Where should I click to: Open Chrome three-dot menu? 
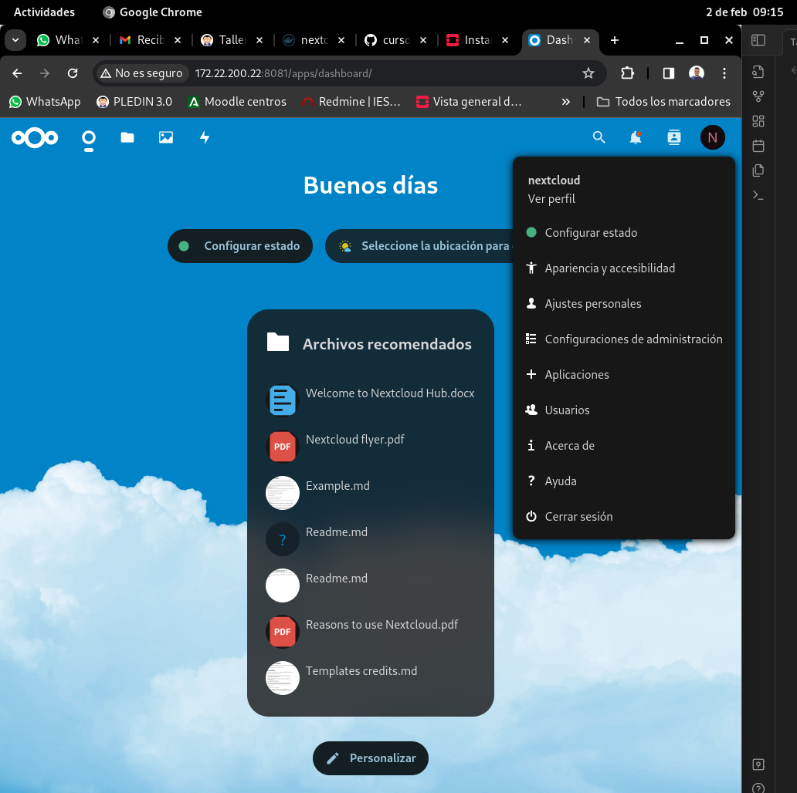click(724, 73)
